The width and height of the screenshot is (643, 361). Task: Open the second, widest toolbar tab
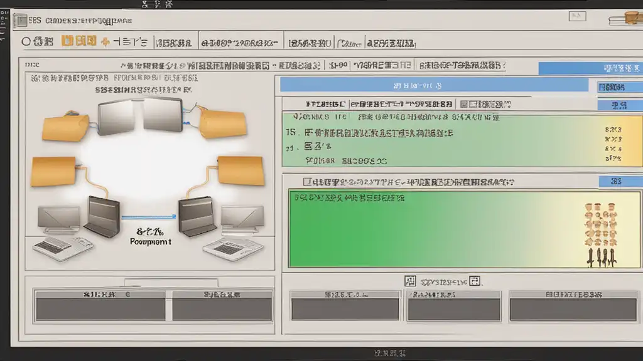pyautogui.click(x=240, y=43)
